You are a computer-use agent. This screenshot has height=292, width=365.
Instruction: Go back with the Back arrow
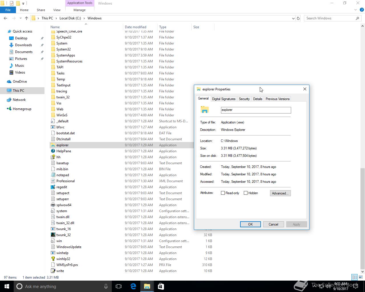click(x=5, y=18)
